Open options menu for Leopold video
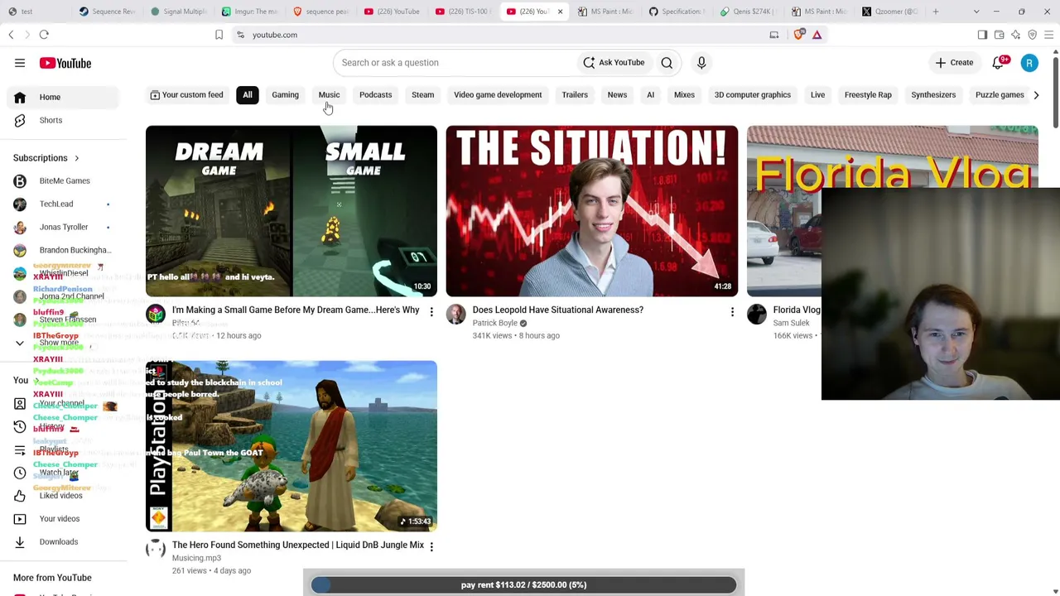 (x=732, y=312)
